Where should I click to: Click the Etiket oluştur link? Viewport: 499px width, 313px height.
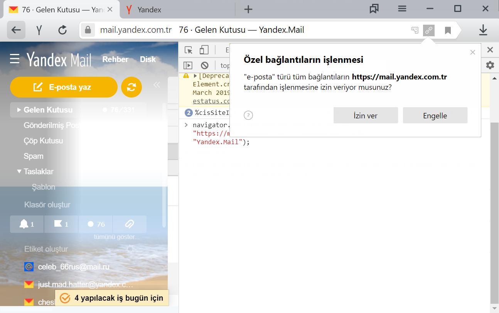tap(46, 249)
